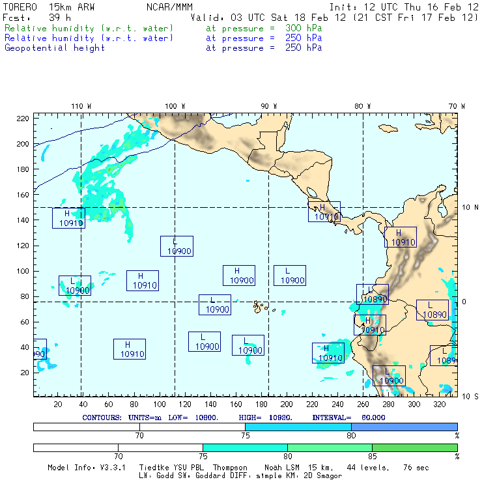
Task: Click the green 'Relative humidity' legend label
Action: [89, 28]
